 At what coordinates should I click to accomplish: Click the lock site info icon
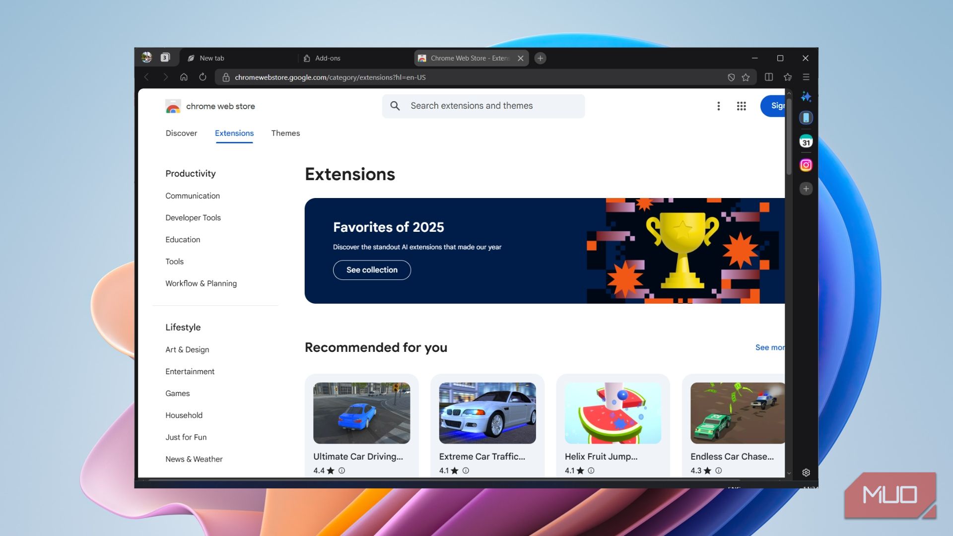coord(226,77)
